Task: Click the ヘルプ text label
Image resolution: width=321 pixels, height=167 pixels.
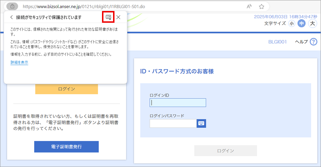Action: coord(301,42)
